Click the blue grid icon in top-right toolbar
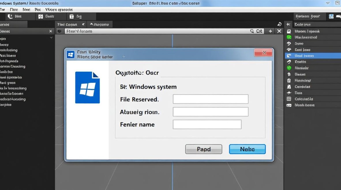This screenshot has height=190, width=341. click(331, 16)
